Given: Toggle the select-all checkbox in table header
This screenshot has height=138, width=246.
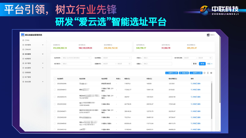Looking at the screenshot, I should click(x=55, y=79).
